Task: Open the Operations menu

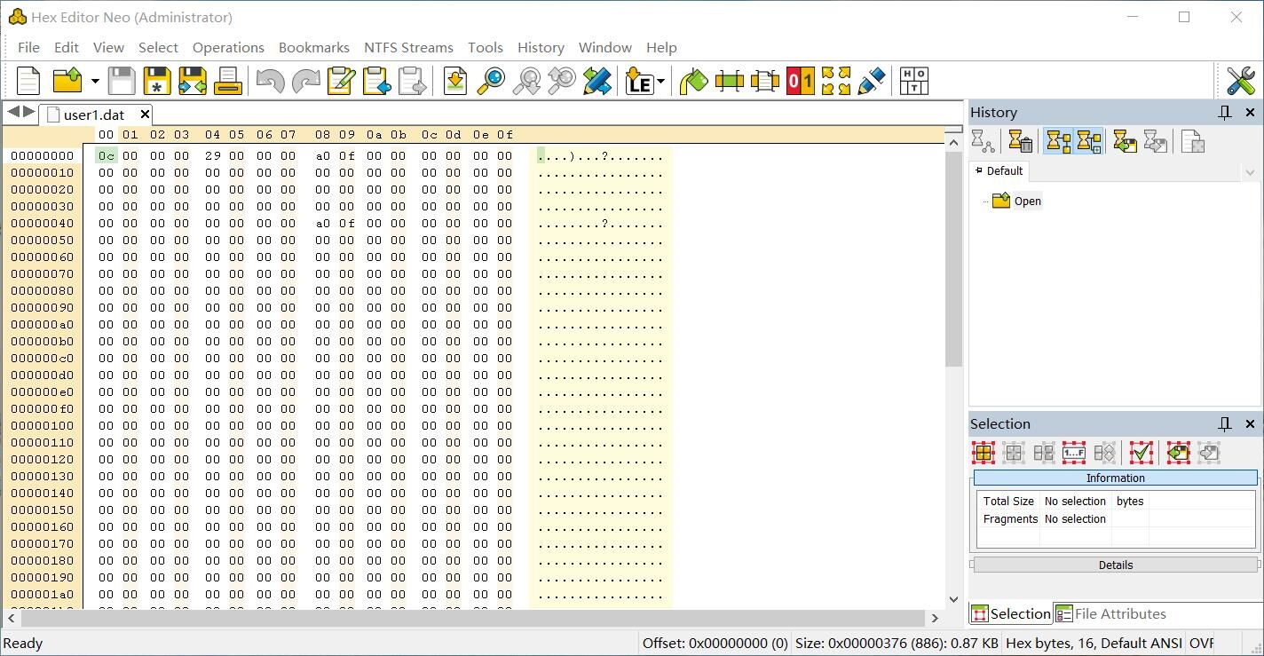Action: [228, 47]
